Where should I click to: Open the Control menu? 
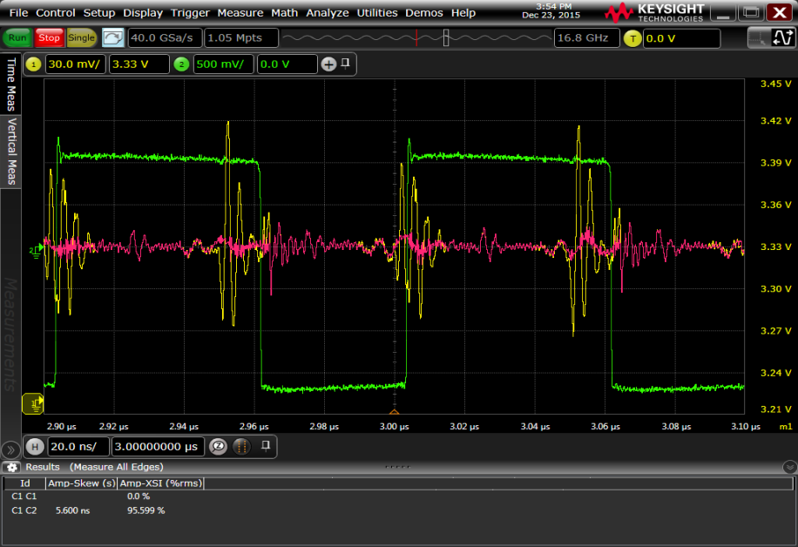click(x=56, y=13)
